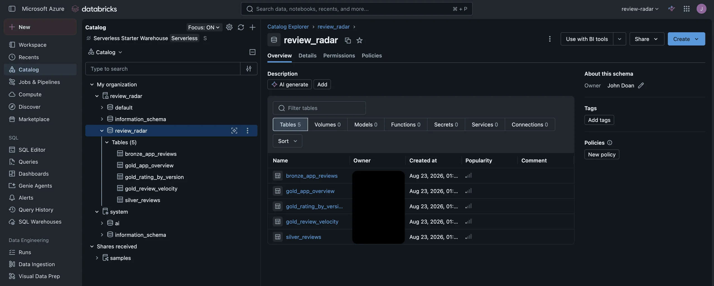This screenshot has height=286, width=714.
Task: Collapse the Tables (5) node
Action: 107,142
